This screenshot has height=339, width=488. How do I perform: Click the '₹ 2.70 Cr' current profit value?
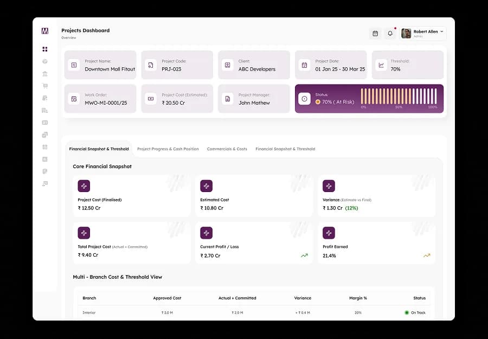pyautogui.click(x=210, y=255)
